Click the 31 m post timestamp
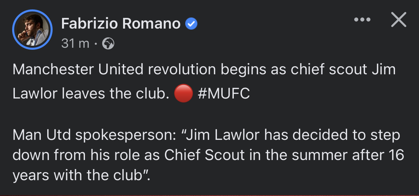 (75, 43)
